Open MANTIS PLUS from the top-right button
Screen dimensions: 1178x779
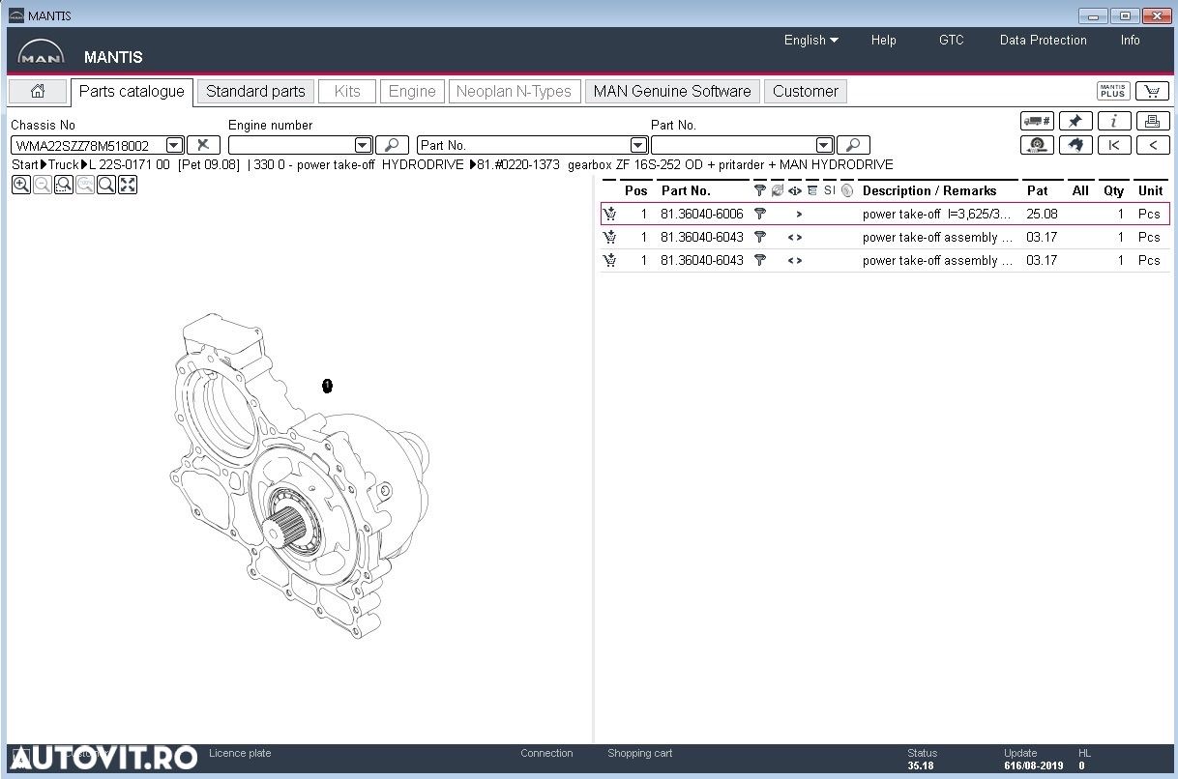pyautogui.click(x=1113, y=92)
